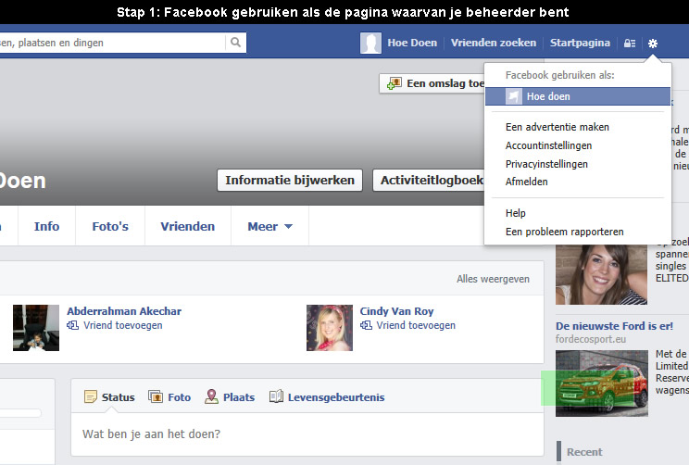Click the Levensgebeurtenis book icon

(x=276, y=396)
